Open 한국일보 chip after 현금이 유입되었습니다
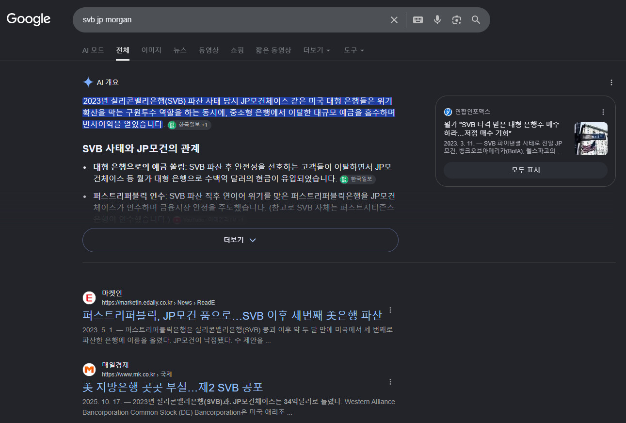 click(x=358, y=179)
